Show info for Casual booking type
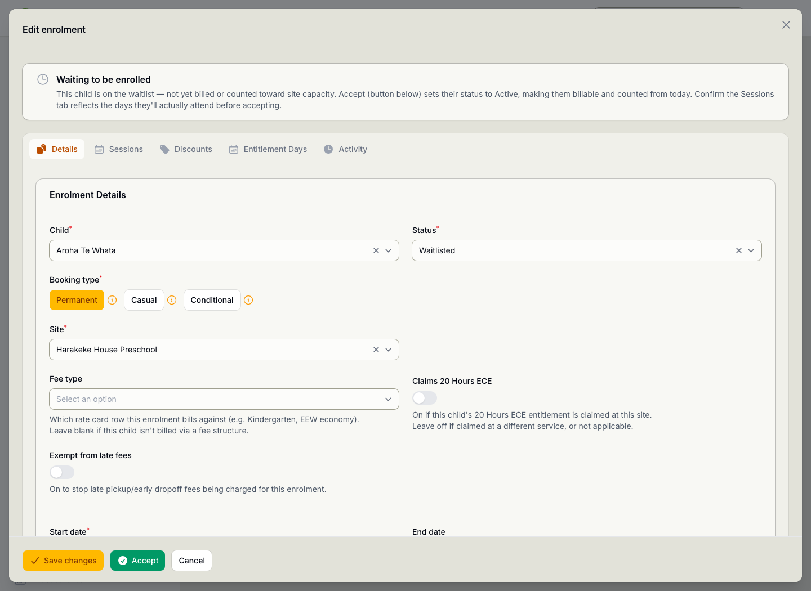This screenshot has height=591, width=811. click(172, 300)
